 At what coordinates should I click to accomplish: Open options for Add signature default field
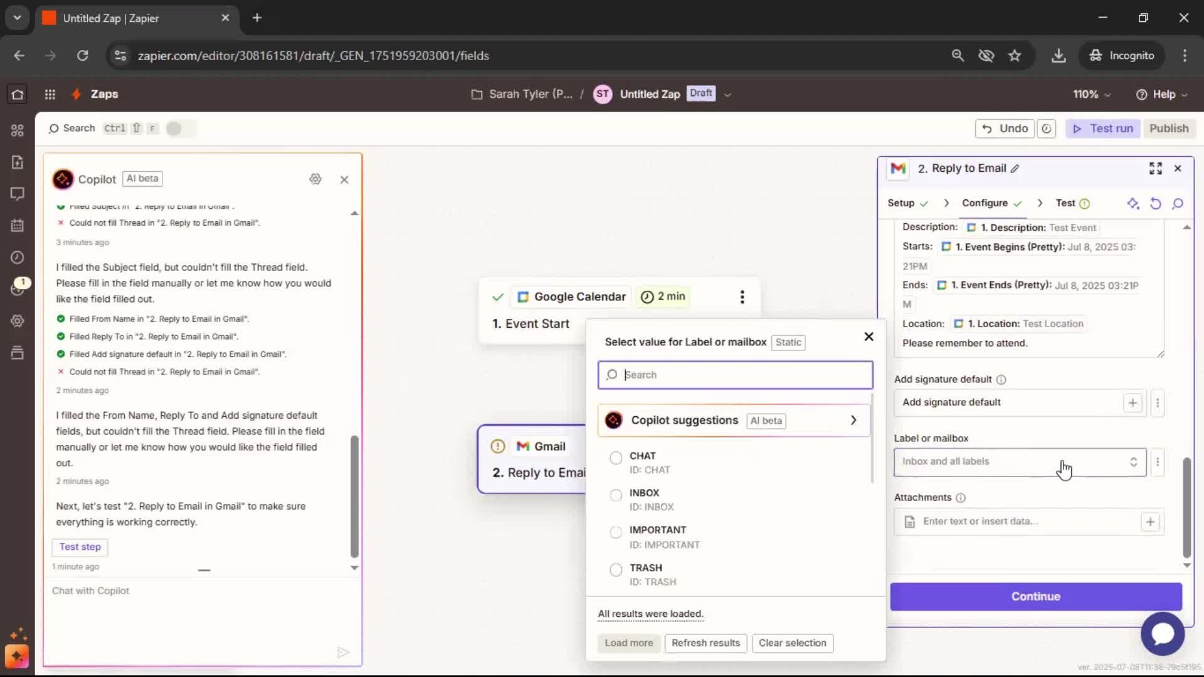pos(1158,403)
